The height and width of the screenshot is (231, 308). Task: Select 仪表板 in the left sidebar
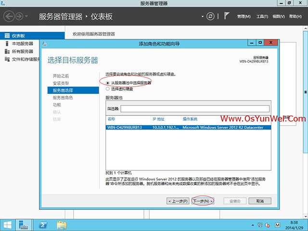(32, 36)
